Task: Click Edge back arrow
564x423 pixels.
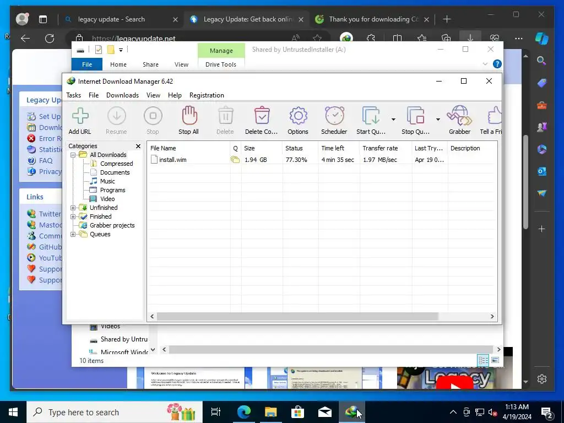Action: 25,38
